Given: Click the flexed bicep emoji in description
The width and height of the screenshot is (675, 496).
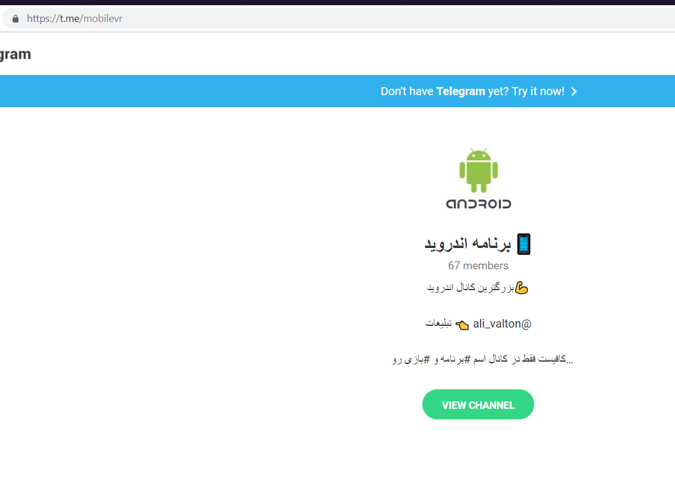Looking at the screenshot, I should click(x=522, y=288).
